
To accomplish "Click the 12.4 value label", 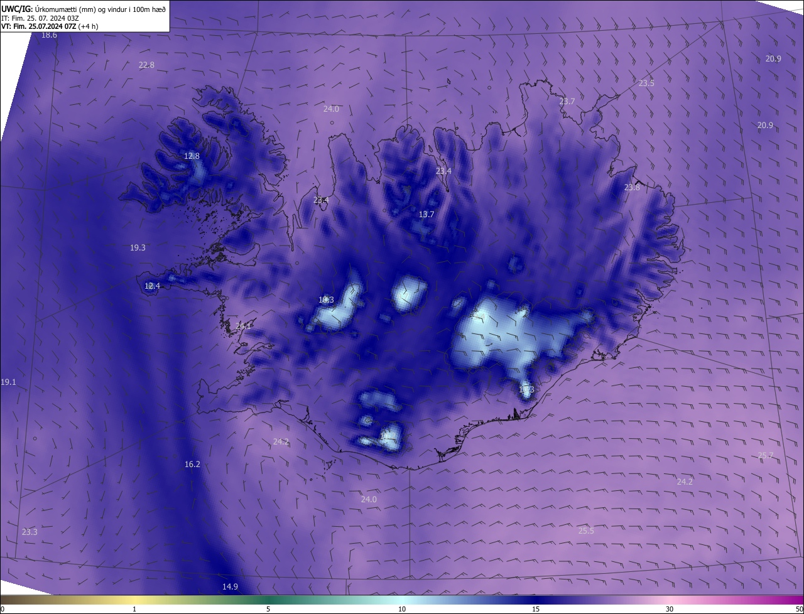I will [152, 286].
